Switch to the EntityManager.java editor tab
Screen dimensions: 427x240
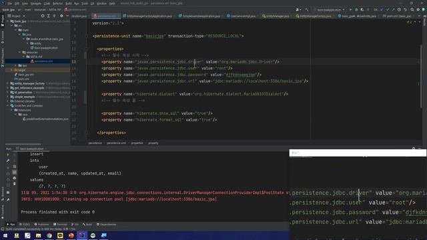click(276, 16)
